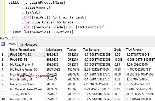This screenshot has height=101, width=155.
Task: Click Grade cell '0.76'
Action: pos(118,99)
